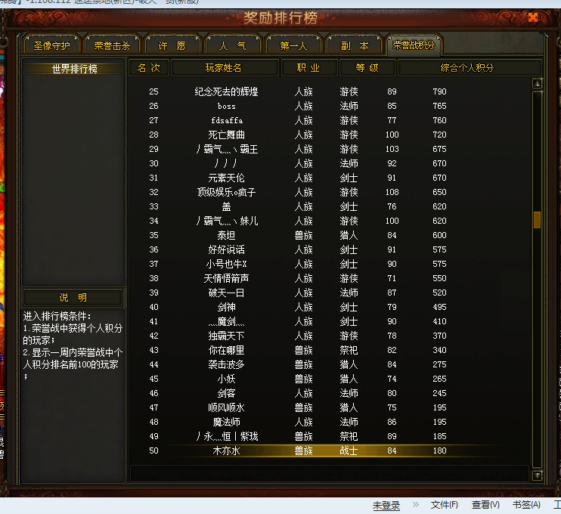Click the 说明 header button
This screenshot has width=561, height=514.
pos(73,297)
